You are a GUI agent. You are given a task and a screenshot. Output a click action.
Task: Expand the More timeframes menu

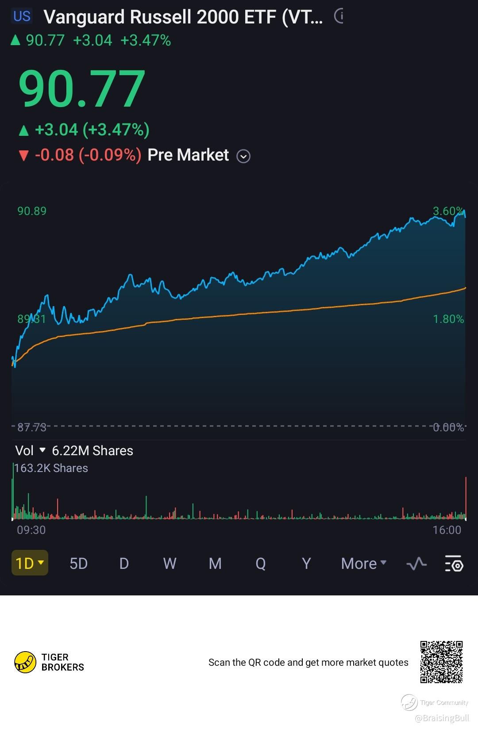point(363,564)
